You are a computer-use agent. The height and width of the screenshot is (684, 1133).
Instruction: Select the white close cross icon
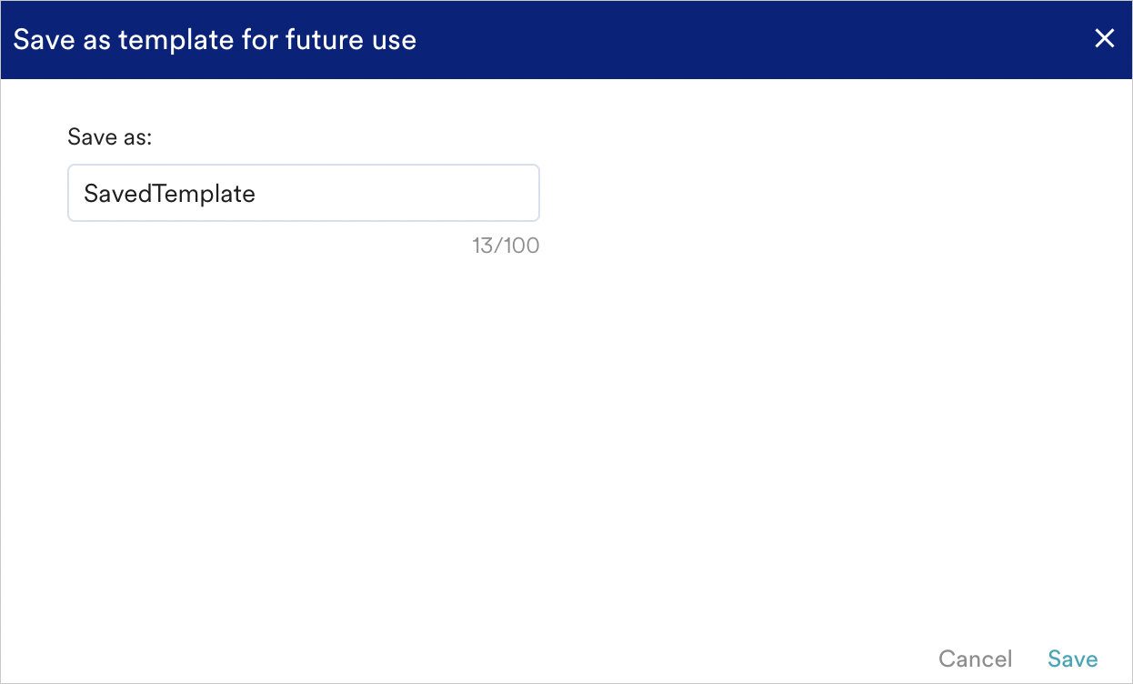[1104, 38]
